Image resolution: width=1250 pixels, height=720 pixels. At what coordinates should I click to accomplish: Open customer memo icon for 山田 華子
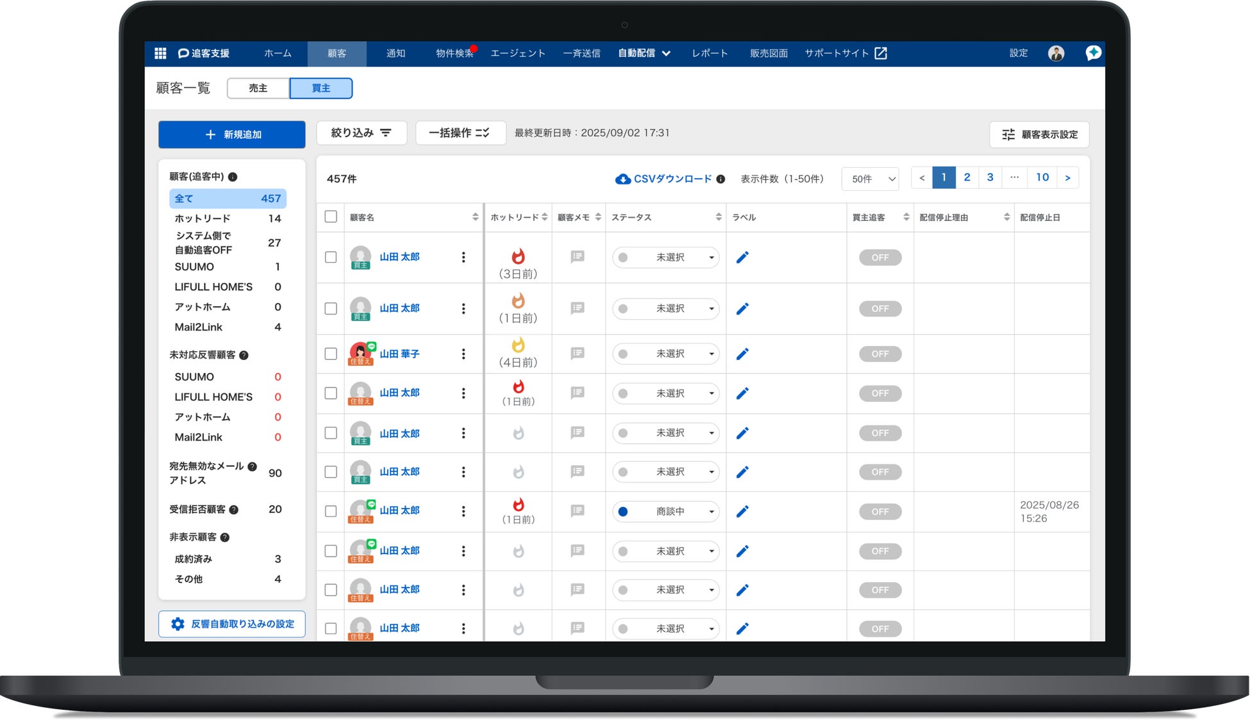578,354
